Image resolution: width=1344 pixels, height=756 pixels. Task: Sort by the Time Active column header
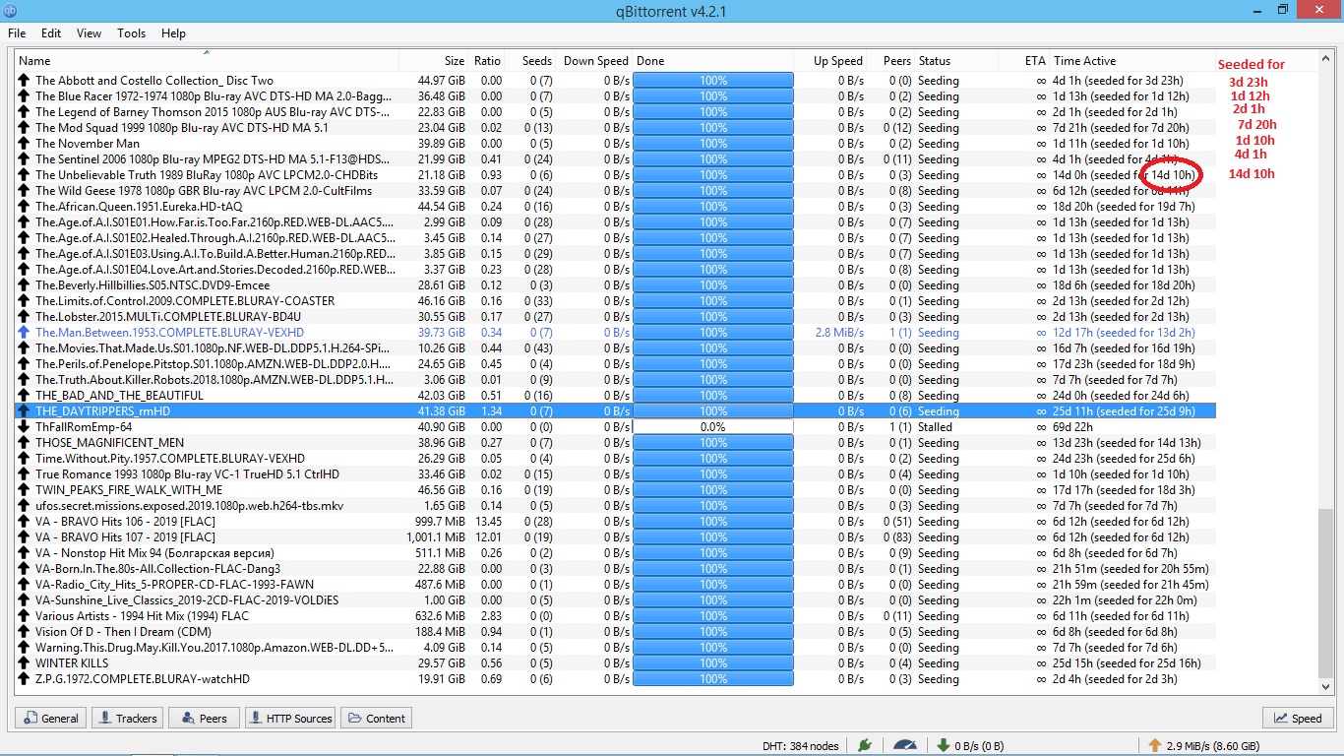(1132, 61)
